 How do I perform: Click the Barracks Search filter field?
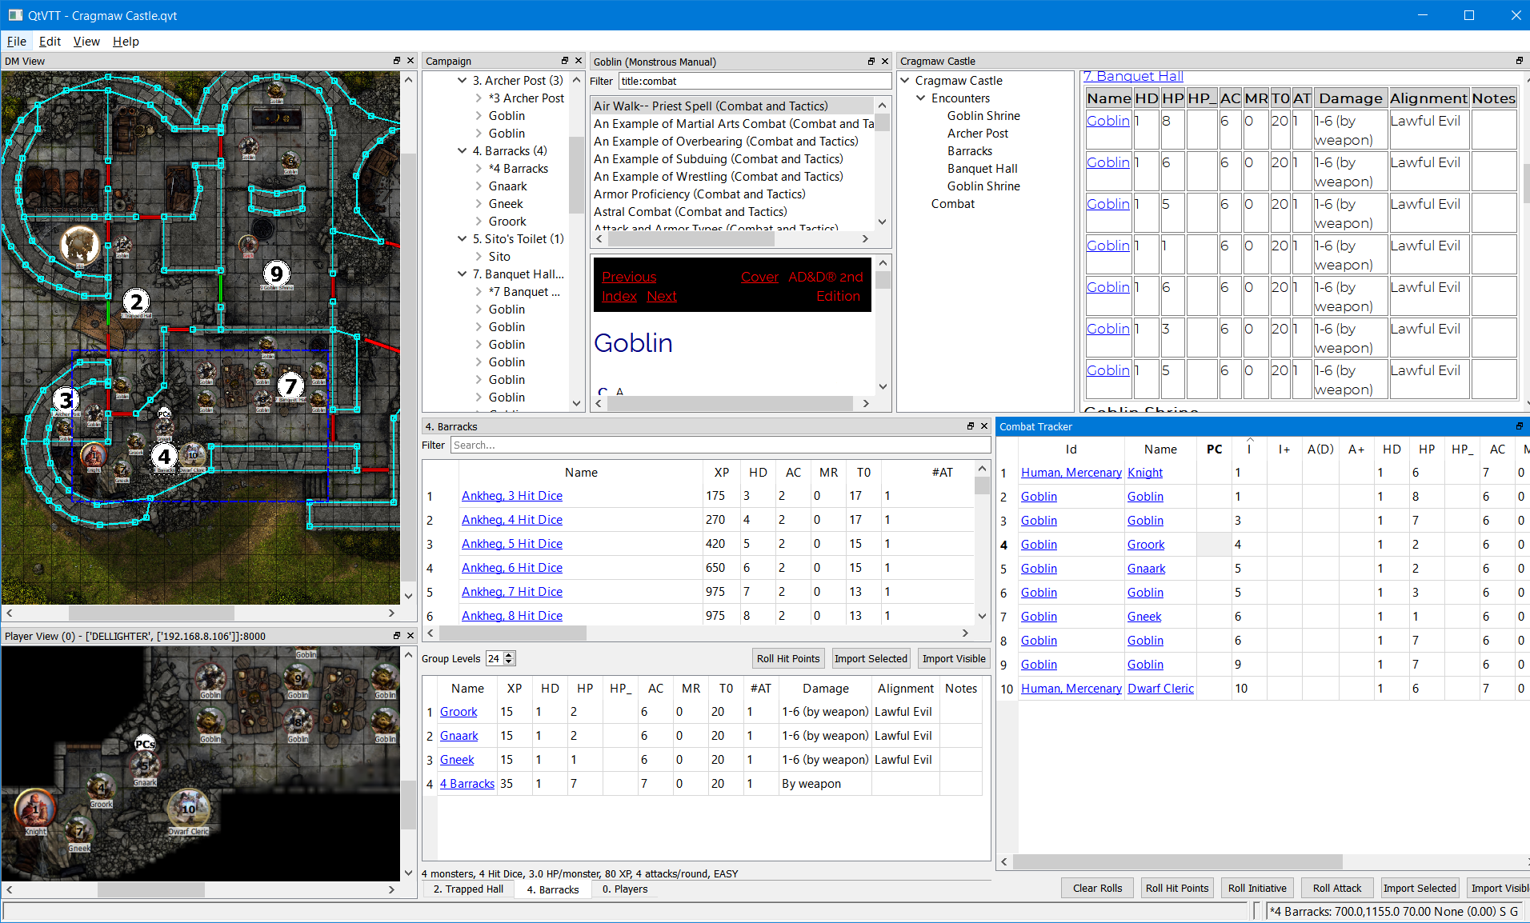coord(720,445)
